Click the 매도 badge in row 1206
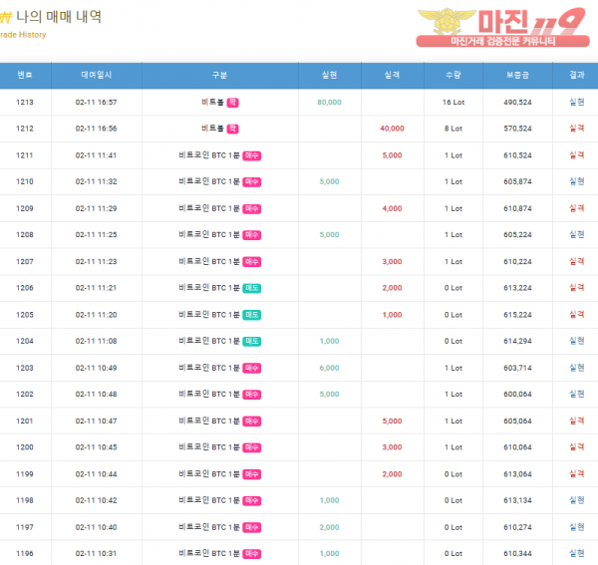Screen dimensions: 598x565 click(252, 288)
